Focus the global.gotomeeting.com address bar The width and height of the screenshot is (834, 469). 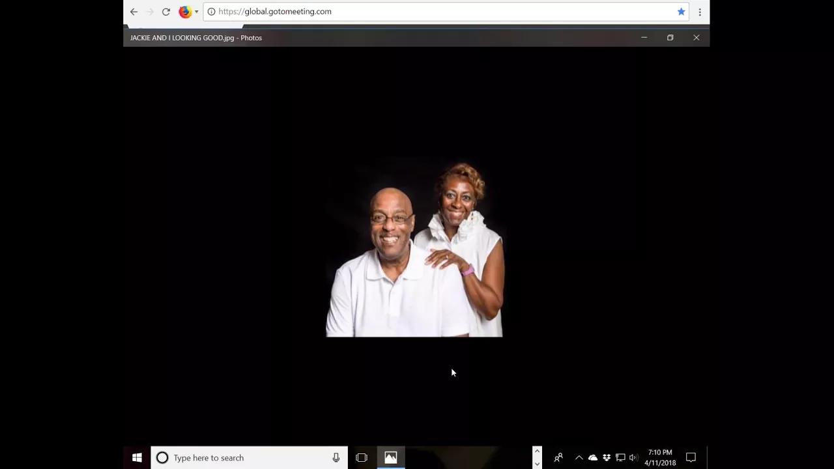tap(446, 12)
